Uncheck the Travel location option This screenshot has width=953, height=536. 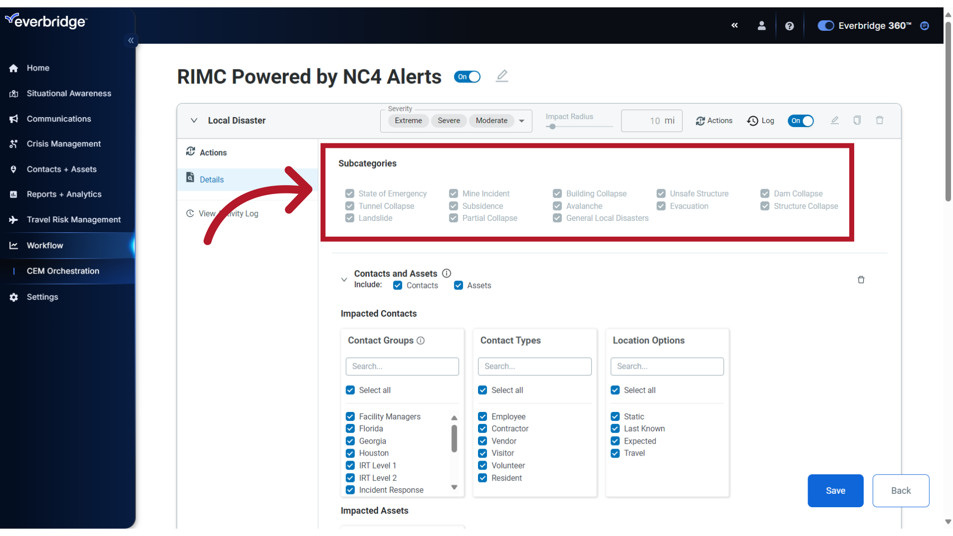(x=615, y=453)
